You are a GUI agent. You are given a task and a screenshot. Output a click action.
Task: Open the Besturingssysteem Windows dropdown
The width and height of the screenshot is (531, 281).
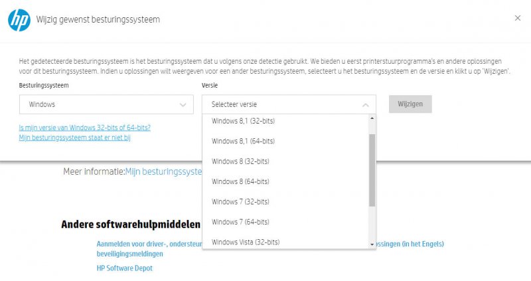click(x=106, y=104)
